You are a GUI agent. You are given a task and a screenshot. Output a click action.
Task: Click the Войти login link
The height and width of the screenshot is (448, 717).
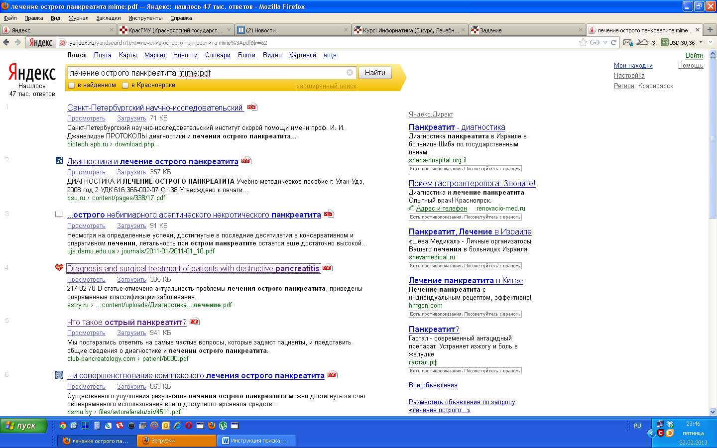(694, 55)
